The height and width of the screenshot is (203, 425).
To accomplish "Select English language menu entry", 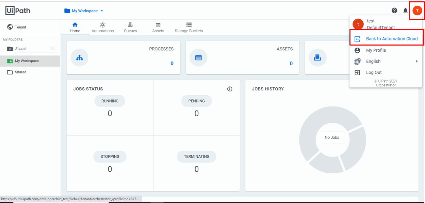I will [x=386, y=62].
